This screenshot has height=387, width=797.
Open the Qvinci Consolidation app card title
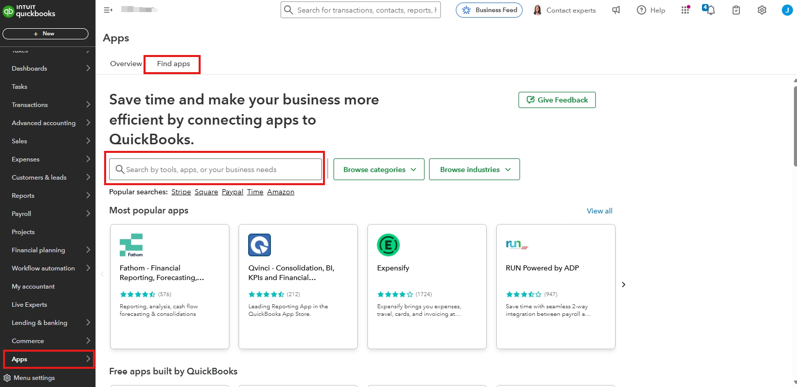pyautogui.click(x=291, y=272)
